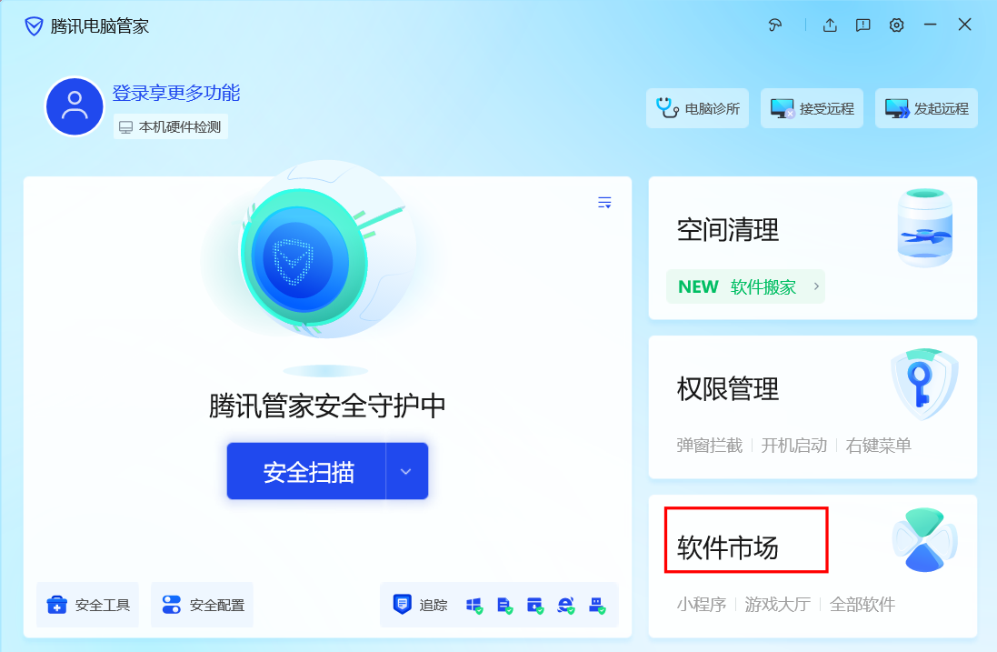
Task: Open the list menu icon in the scan panel
Action: click(x=604, y=202)
